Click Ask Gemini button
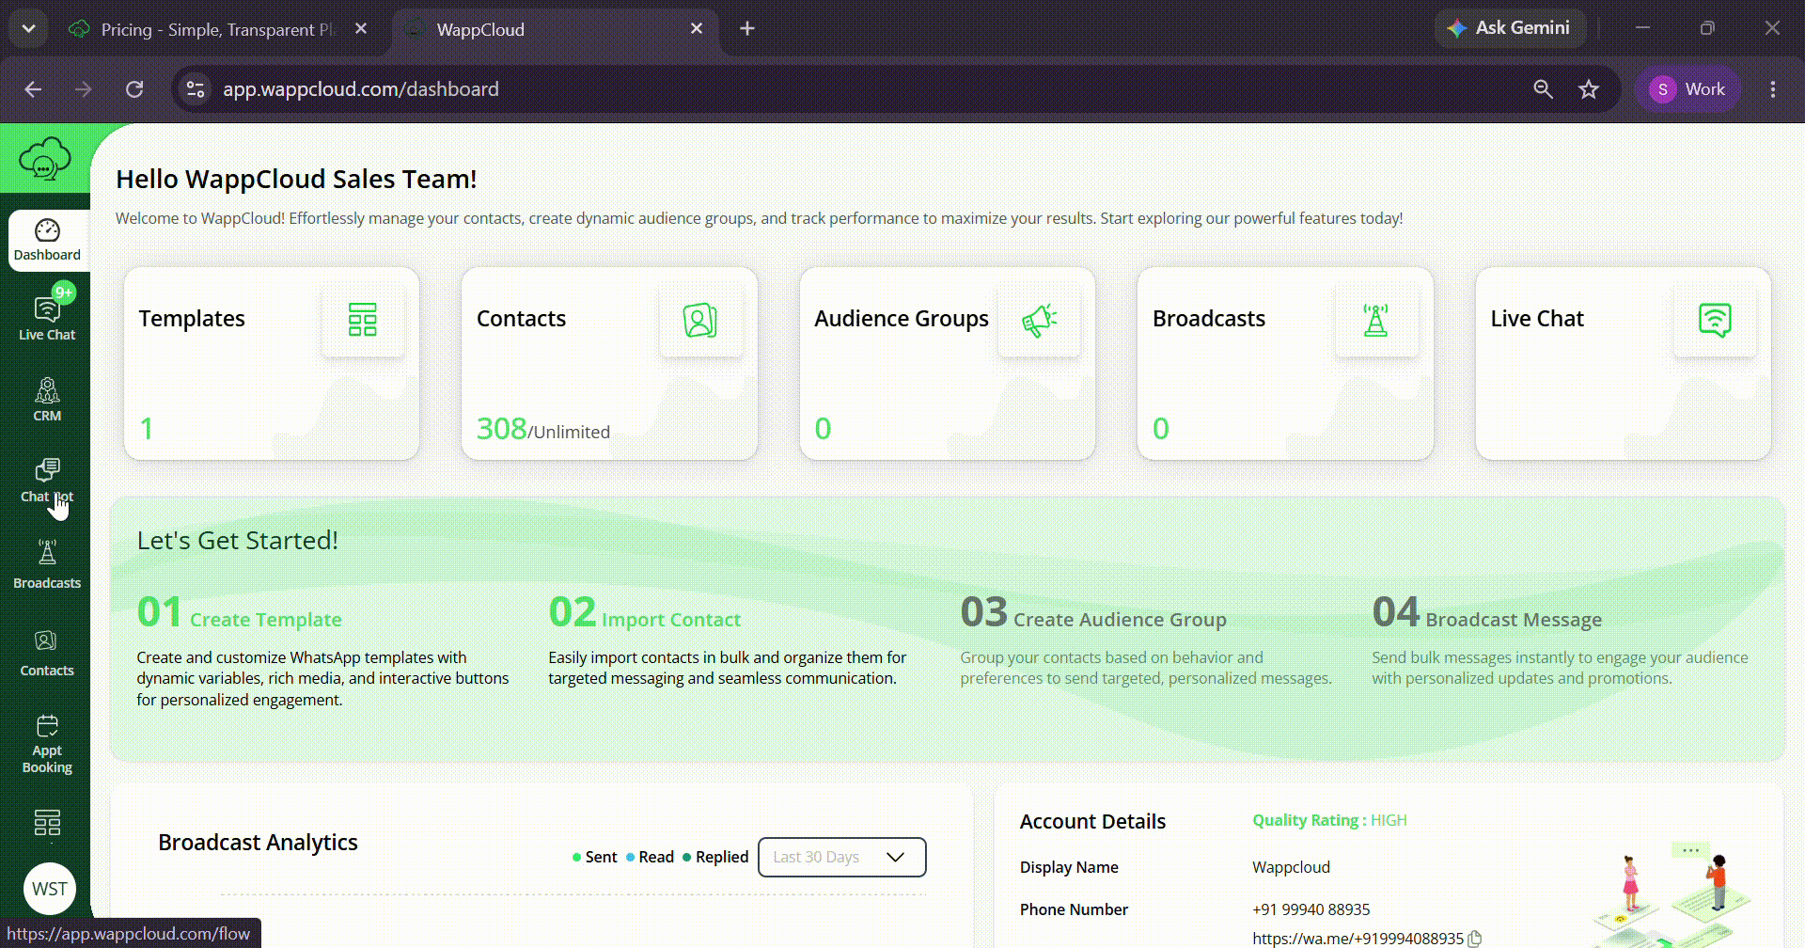Screen dimensions: 1805x948 pos(1510,28)
